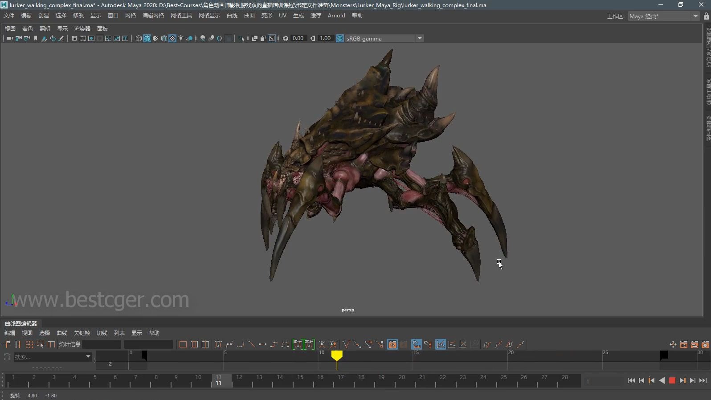Toggle the time snap magnet icon
The width and height of the screenshot is (711, 400).
[417, 344]
